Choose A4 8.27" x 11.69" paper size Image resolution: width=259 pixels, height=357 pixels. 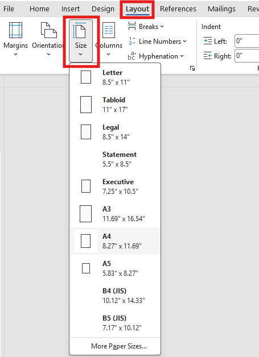115,241
